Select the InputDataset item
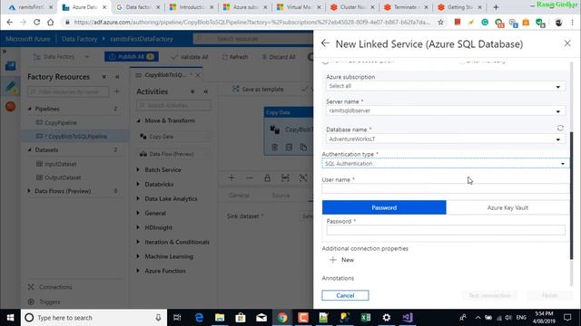Image resolution: width=581 pixels, height=326 pixels. click(61, 164)
